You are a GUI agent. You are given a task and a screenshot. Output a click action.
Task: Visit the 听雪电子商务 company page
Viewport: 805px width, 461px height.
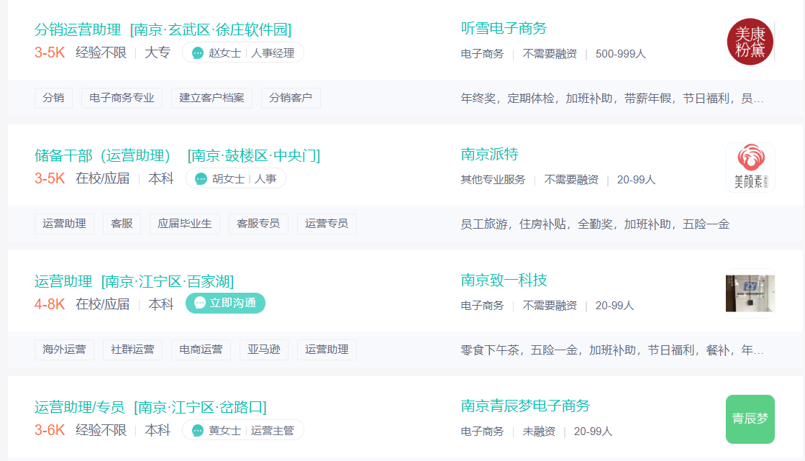503,27
